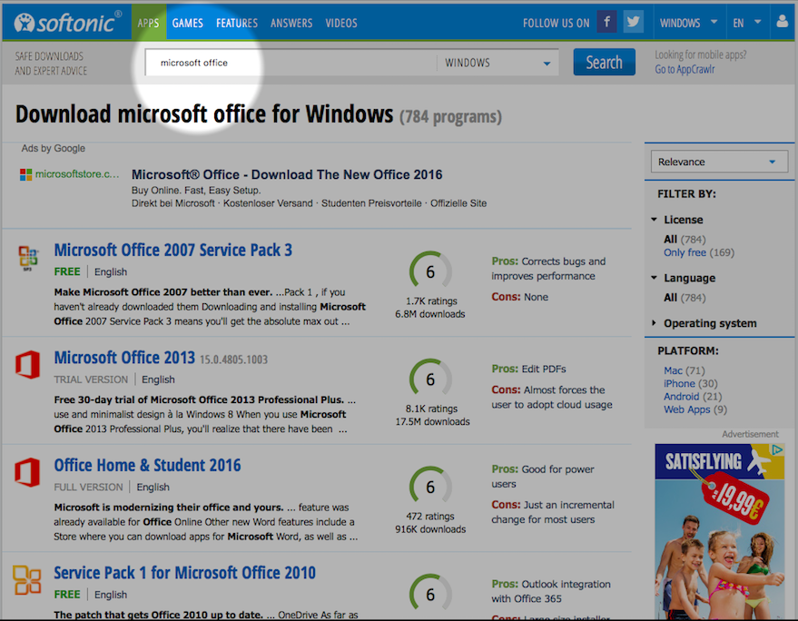Screen dimensions: 798x621
Task: Open the Relevance sort dropdown
Action: [719, 162]
